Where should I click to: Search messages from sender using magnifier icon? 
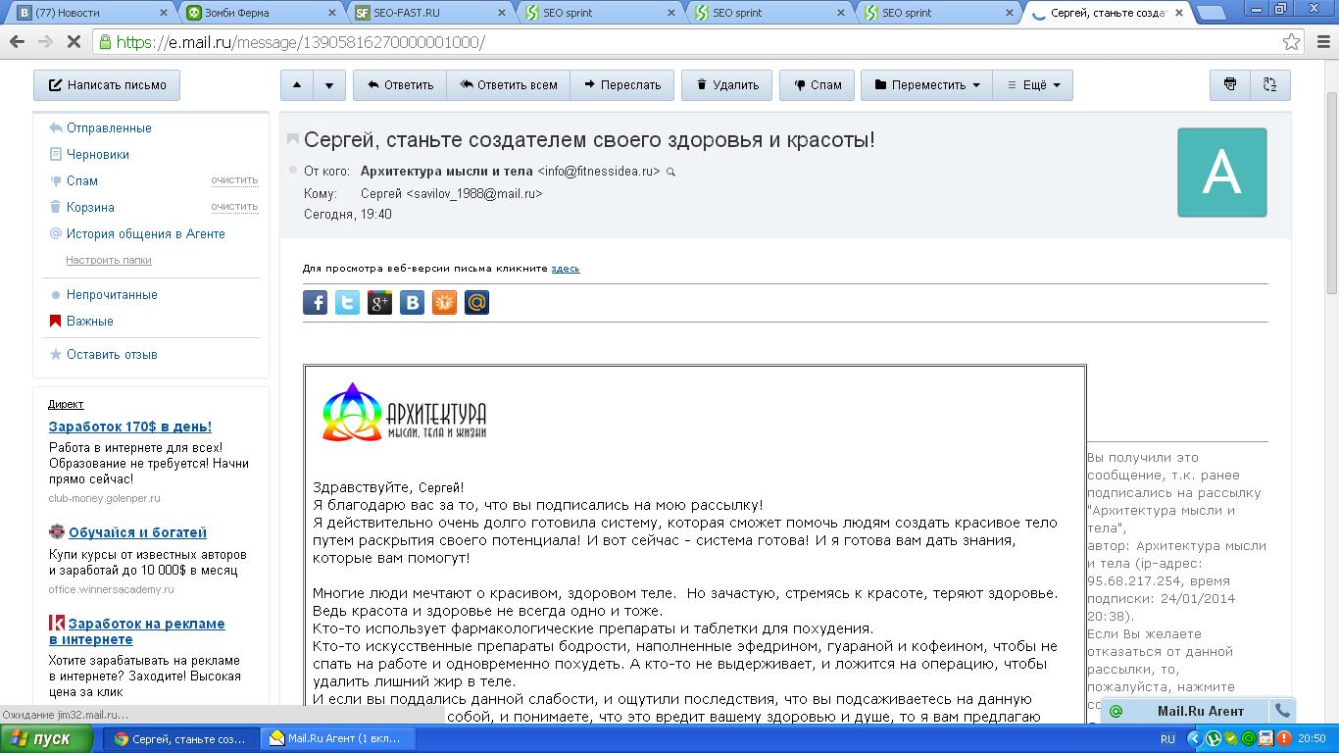point(670,172)
